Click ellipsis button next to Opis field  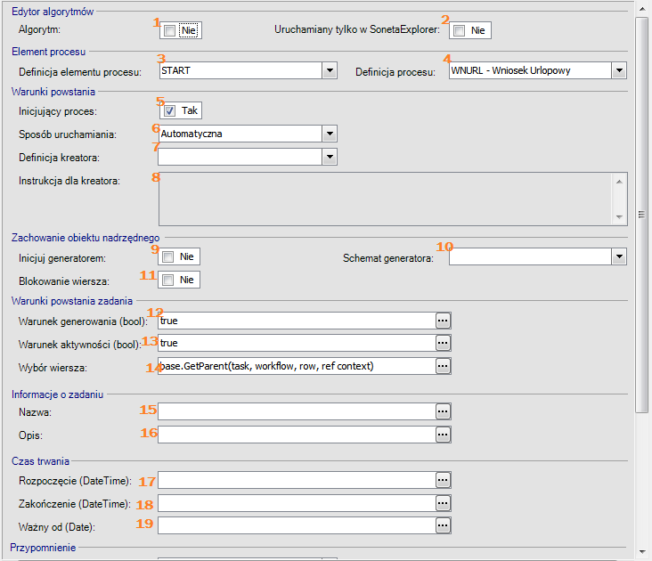click(443, 435)
